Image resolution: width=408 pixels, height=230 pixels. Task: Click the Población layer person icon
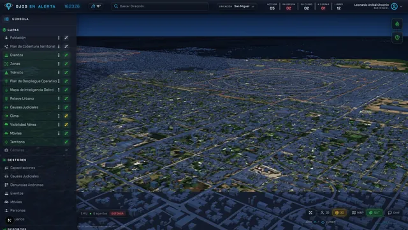click(x=6, y=38)
